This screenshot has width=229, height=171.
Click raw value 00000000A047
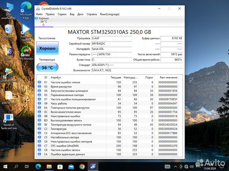click(x=168, y=103)
